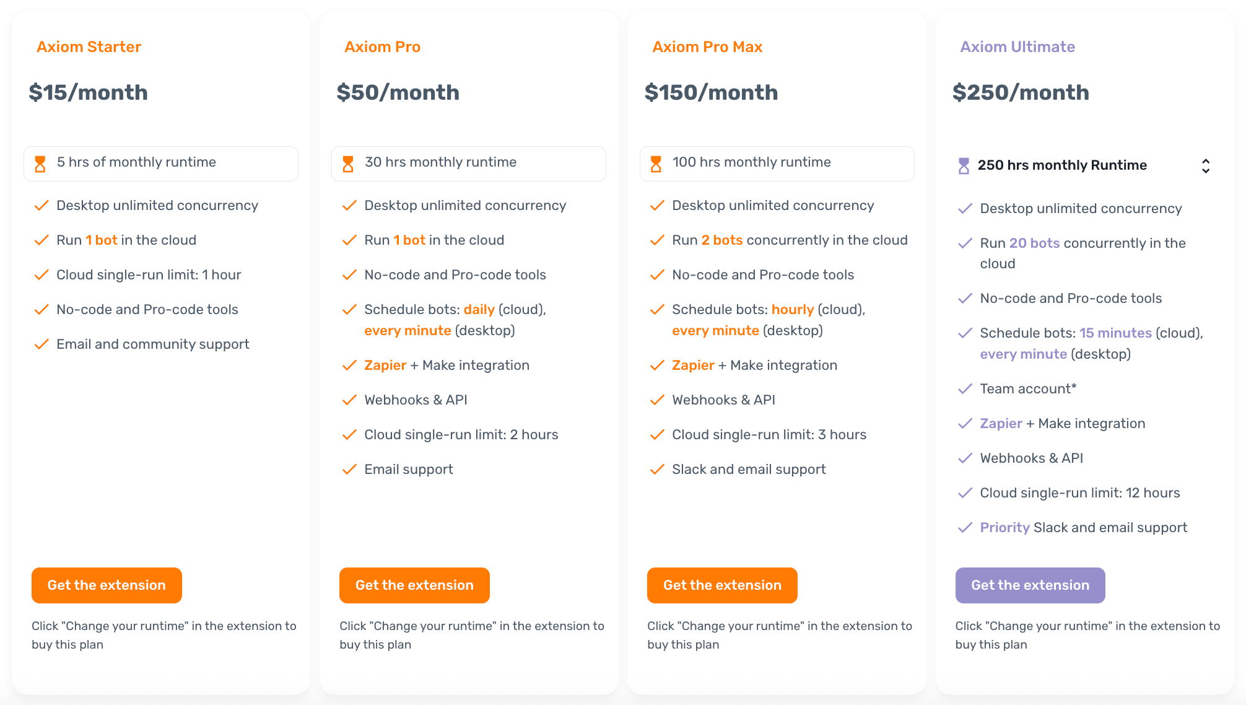The width and height of the screenshot is (1246, 705).
Task: Click checkmark beside Pro's Webhooks & API
Action: [x=349, y=400]
